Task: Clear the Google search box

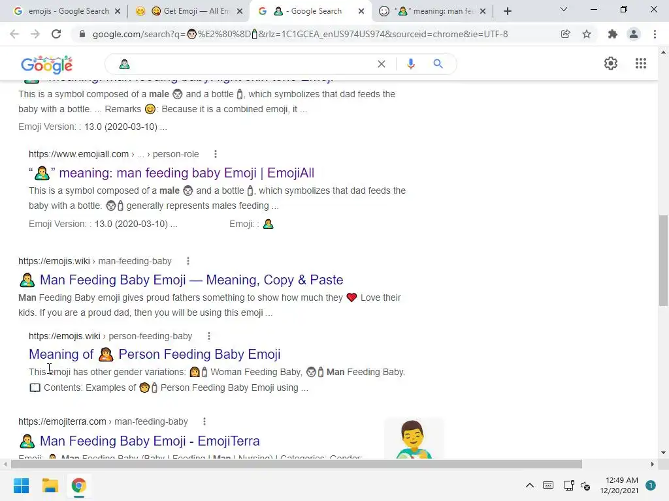Action: 382,64
